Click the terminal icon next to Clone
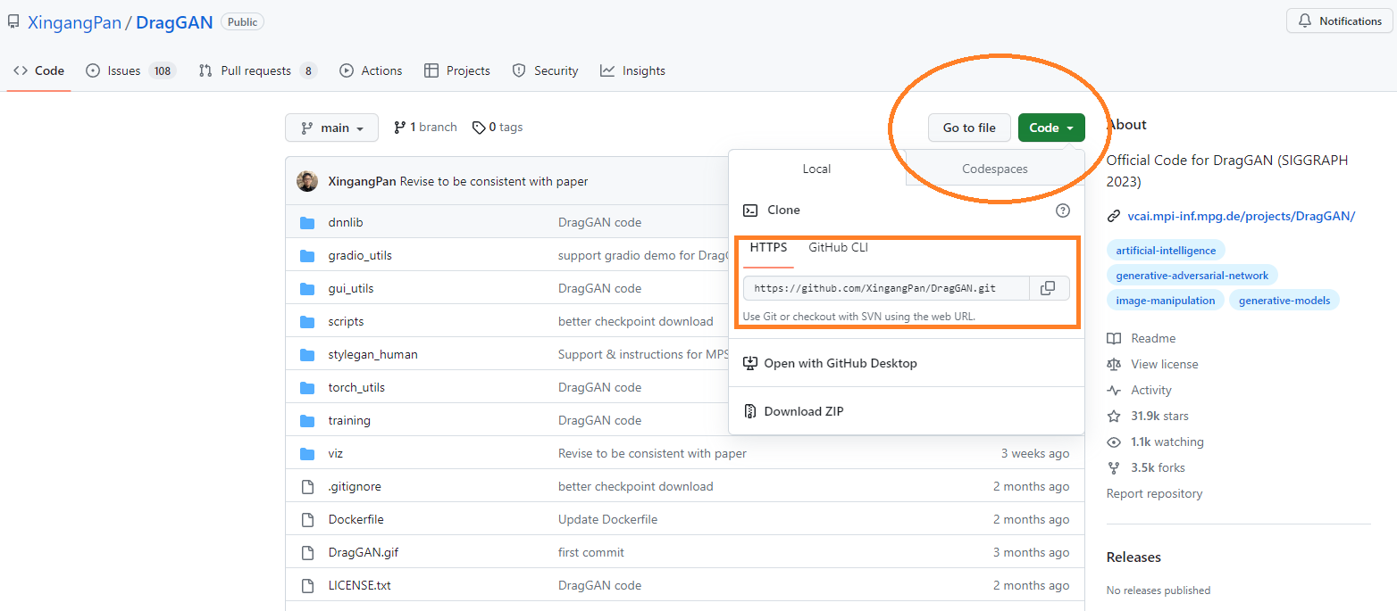This screenshot has width=1397, height=611. (750, 211)
